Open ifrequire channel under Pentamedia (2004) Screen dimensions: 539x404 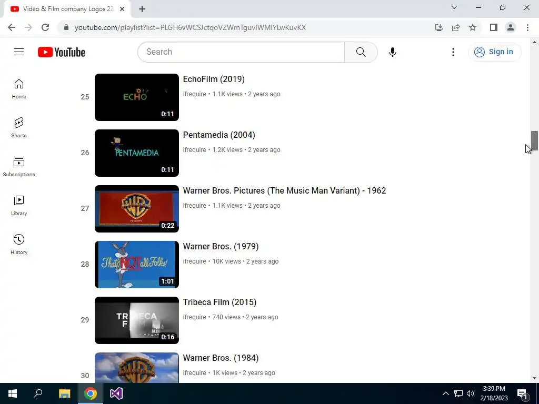(x=195, y=150)
